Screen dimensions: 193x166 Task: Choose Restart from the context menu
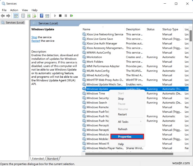click(122, 114)
